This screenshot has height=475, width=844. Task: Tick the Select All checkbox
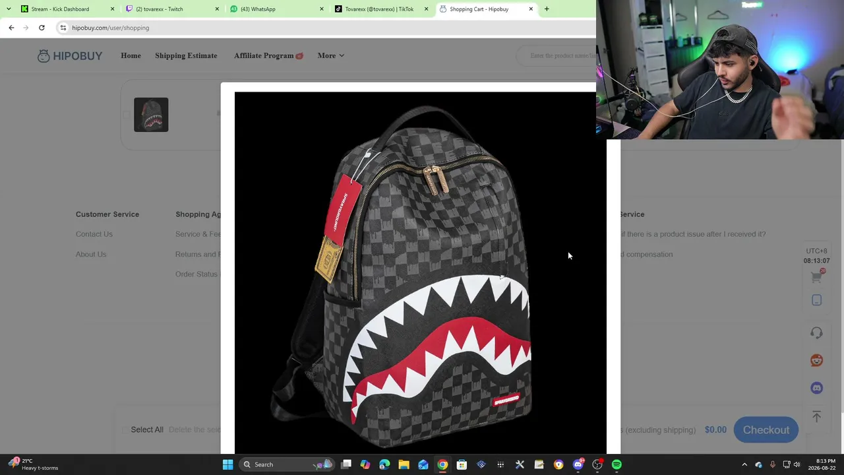coord(125,429)
